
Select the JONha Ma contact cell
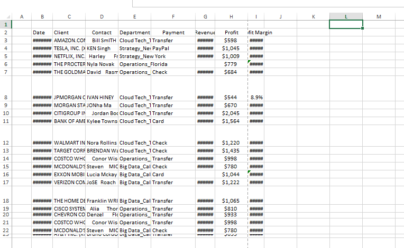(x=102, y=106)
